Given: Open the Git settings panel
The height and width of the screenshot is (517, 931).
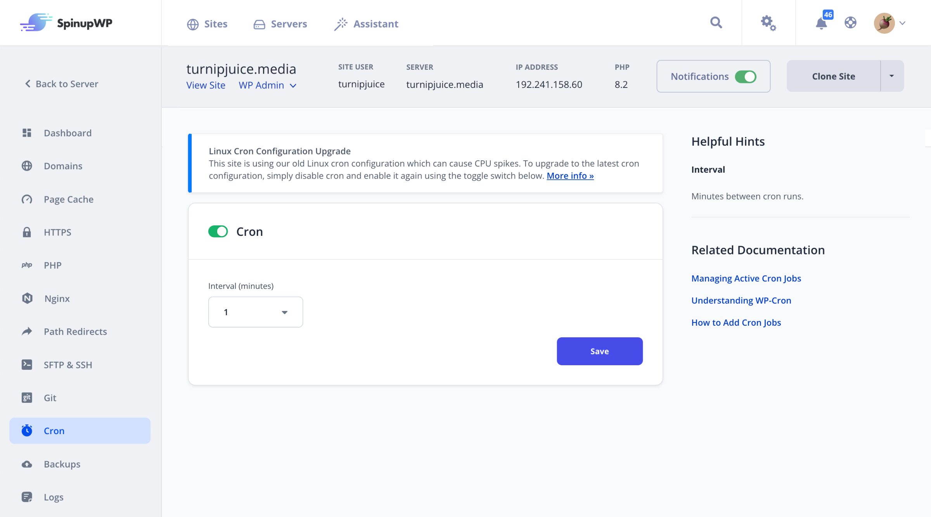Looking at the screenshot, I should coord(50,397).
